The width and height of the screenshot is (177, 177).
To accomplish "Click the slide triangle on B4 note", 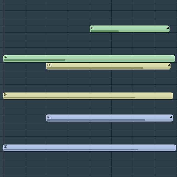I will (x=168, y=28).
